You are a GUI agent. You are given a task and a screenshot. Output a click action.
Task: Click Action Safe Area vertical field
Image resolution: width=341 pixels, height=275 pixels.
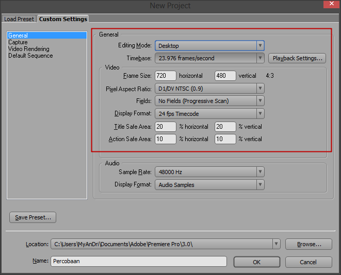[225, 139]
